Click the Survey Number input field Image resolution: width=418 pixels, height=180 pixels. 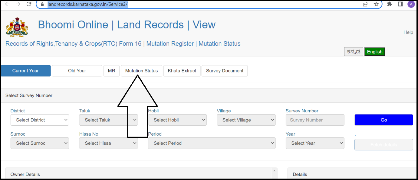(315, 120)
